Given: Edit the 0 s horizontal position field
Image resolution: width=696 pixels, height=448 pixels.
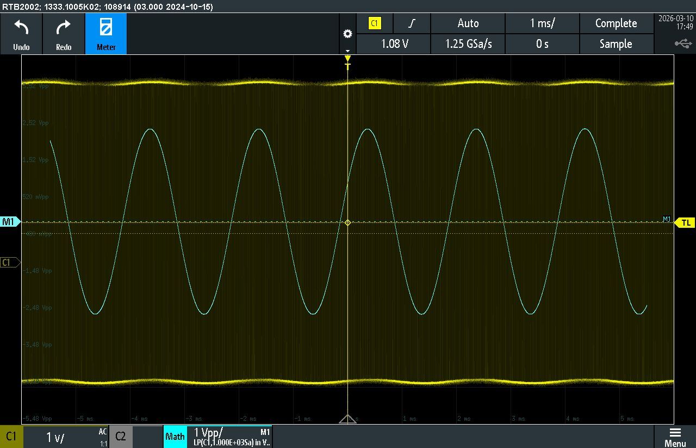Looking at the screenshot, I should [x=543, y=44].
